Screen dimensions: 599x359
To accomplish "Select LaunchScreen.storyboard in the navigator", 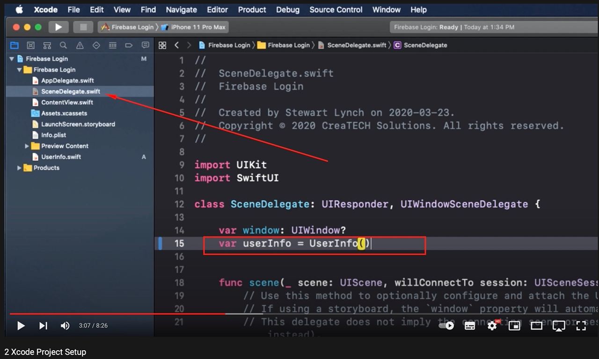I will (x=78, y=124).
